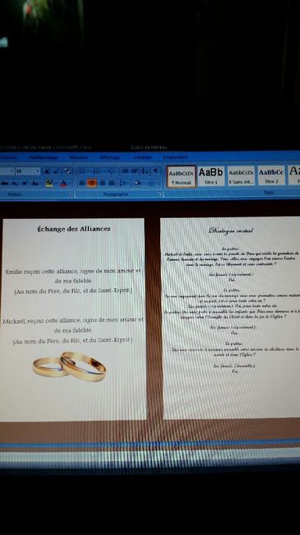The height and width of the screenshot is (535, 300).
Task: Apply the Titre 2 style
Action: pyautogui.click(x=271, y=176)
